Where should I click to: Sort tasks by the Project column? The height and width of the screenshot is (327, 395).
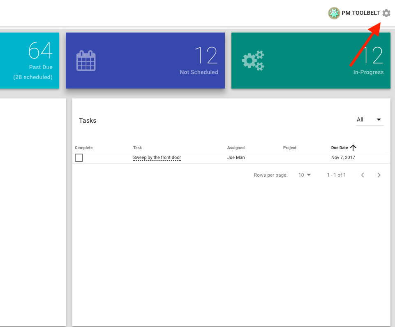[x=290, y=147]
